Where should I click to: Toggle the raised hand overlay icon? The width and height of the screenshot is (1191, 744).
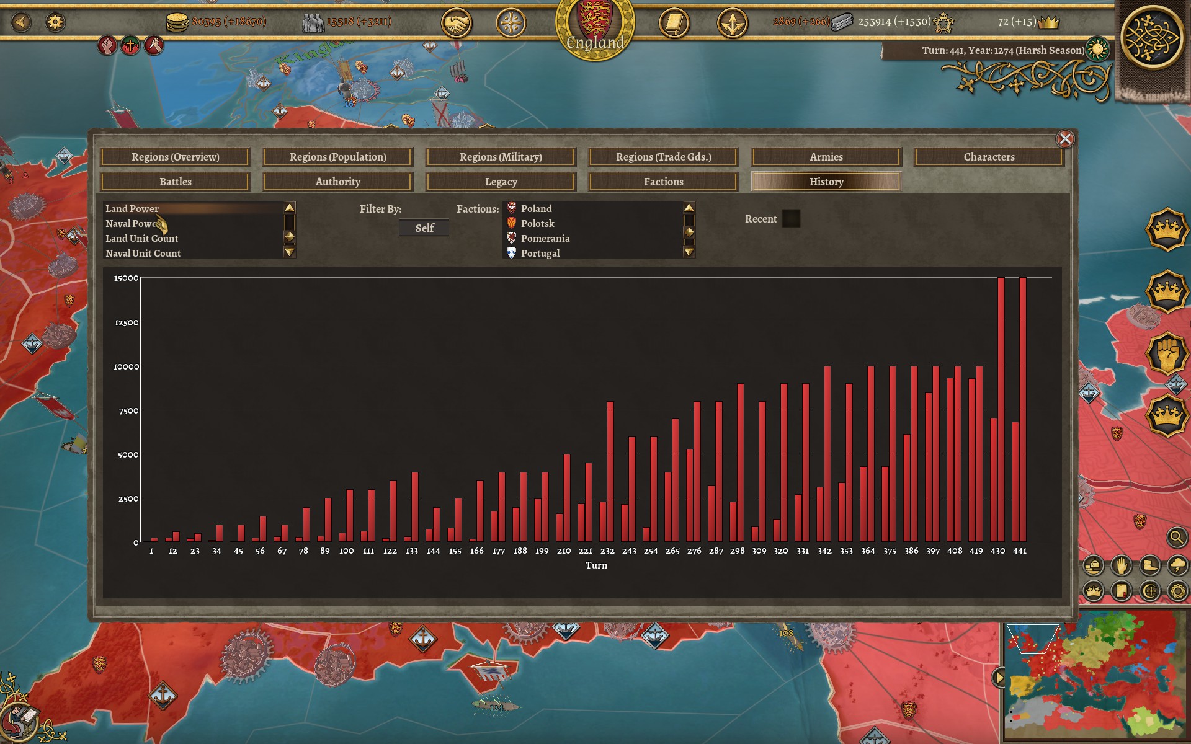coord(1122,565)
